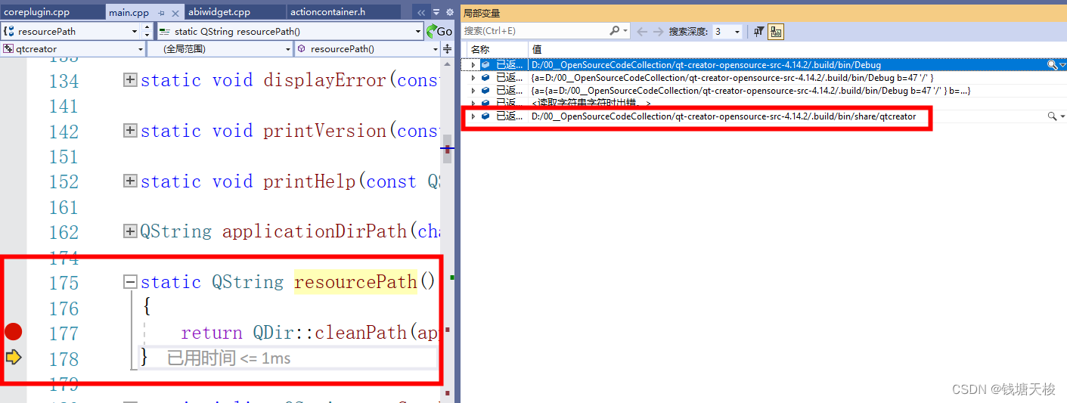Viewport: 1067px width, 403px height.
Task: Expand the collapsed displayError function
Action: 130,80
